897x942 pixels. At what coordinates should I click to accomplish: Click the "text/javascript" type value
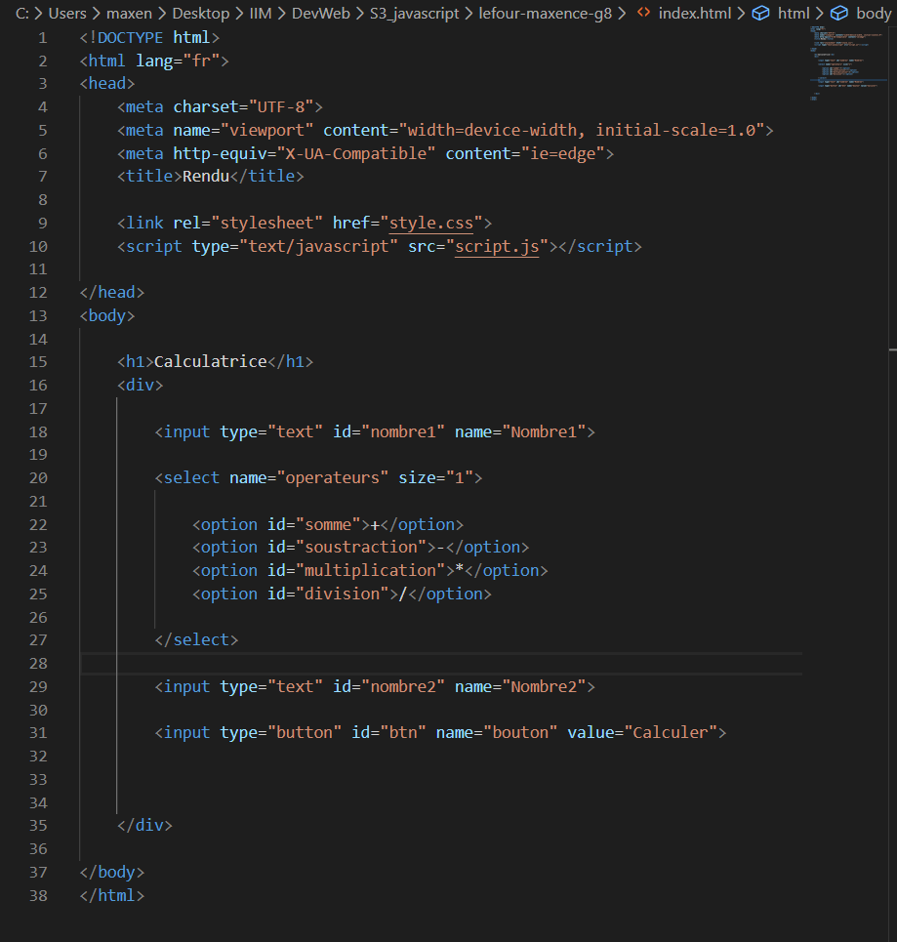click(318, 246)
